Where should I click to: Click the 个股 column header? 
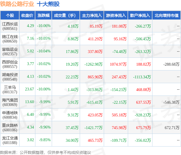tap(10, 15)
